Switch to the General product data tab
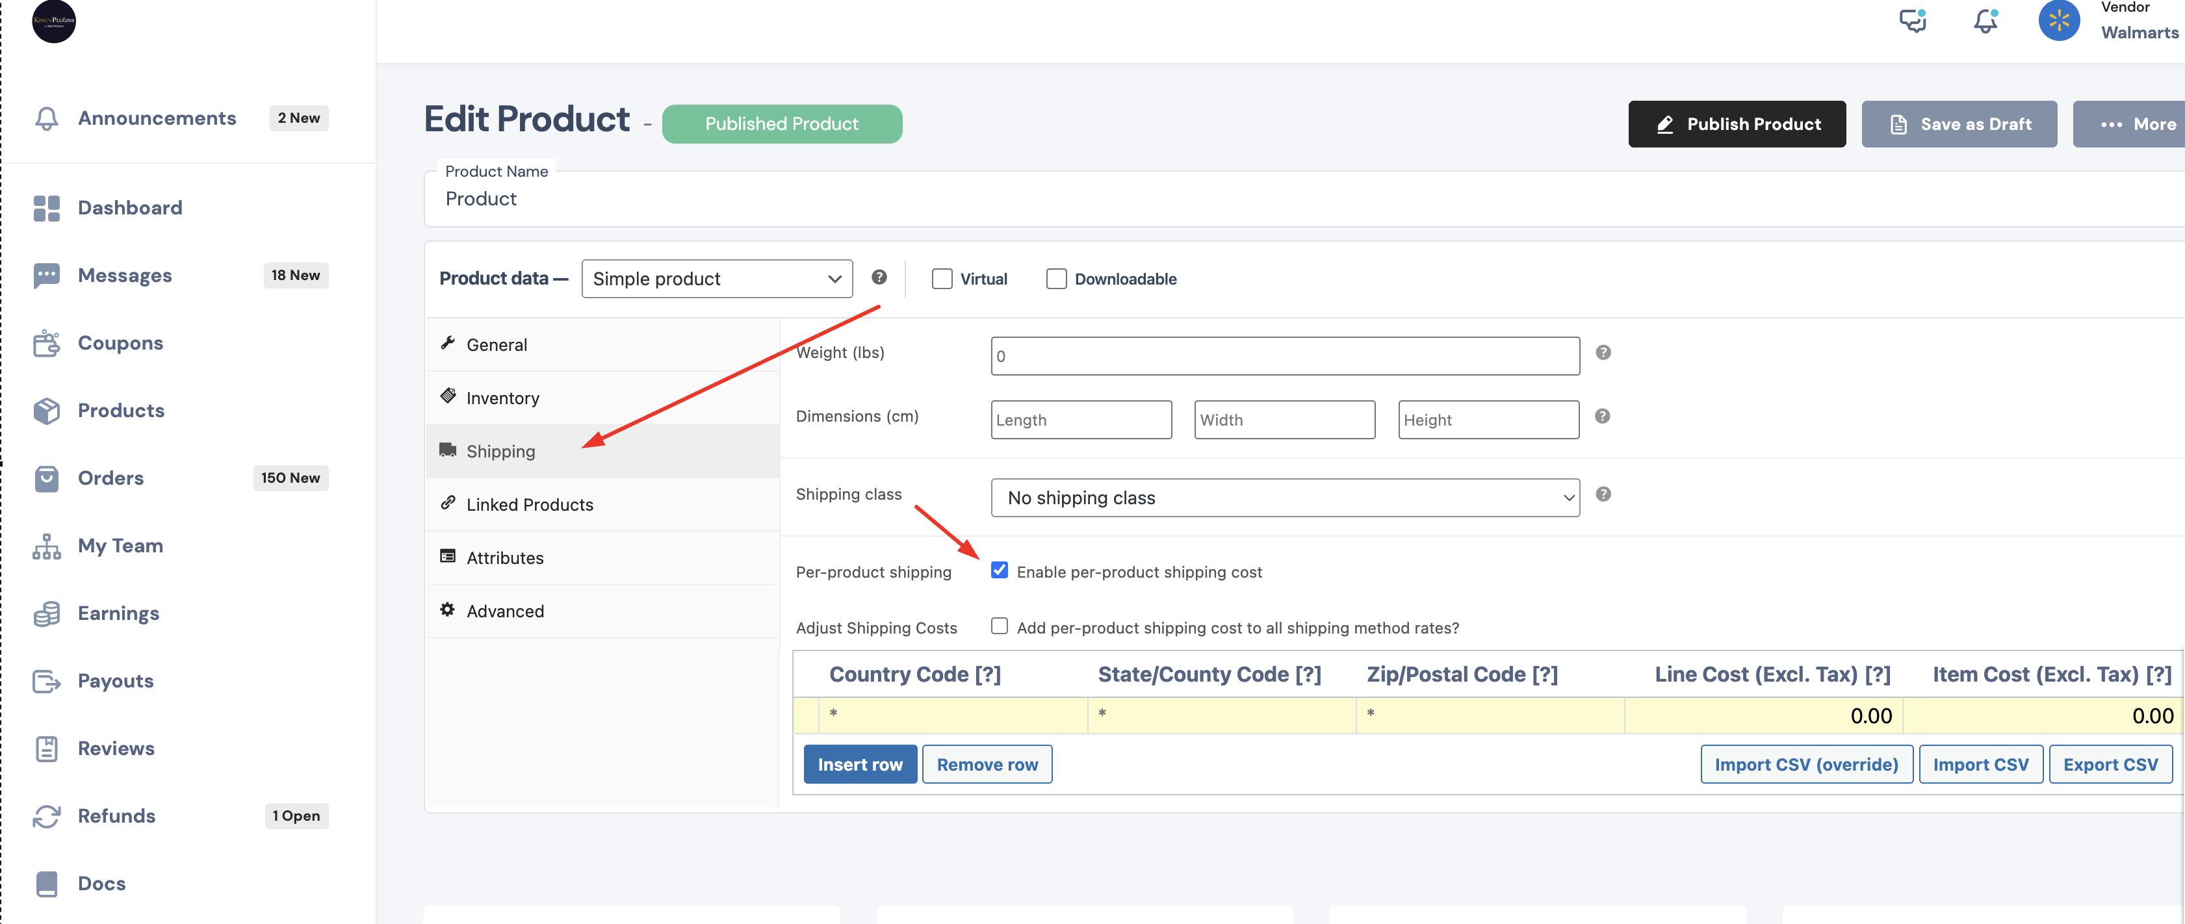2185x924 pixels. click(602, 344)
